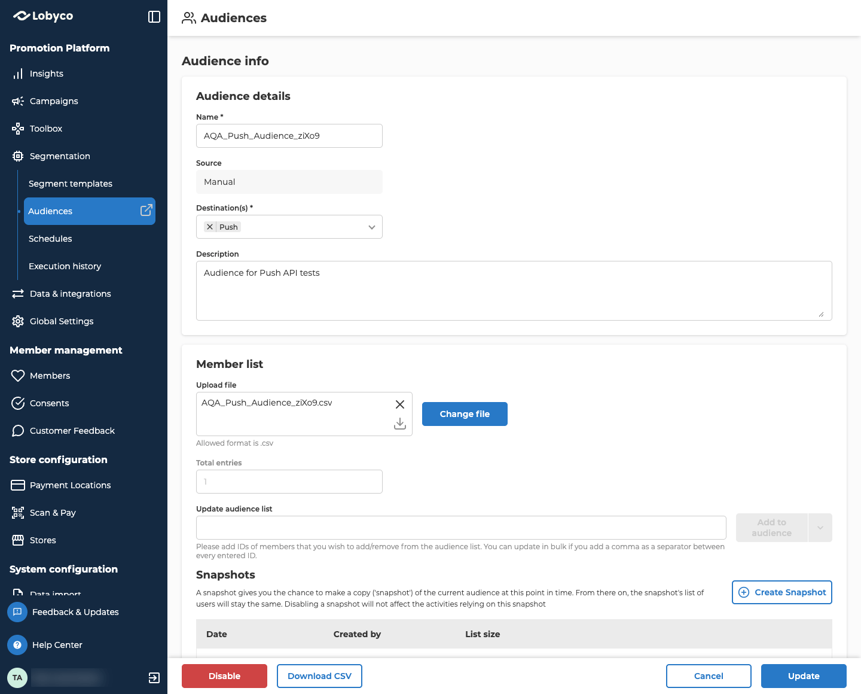Viewport: 861px width, 694px height.
Task: Click the Date column header
Action: click(x=216, y=634)
